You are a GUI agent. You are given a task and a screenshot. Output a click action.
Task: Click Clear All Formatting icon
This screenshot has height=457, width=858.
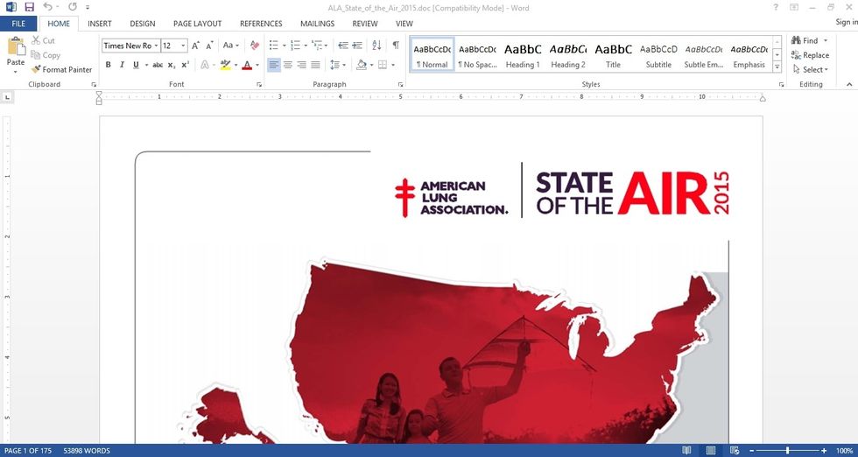(x=255, y=46)
